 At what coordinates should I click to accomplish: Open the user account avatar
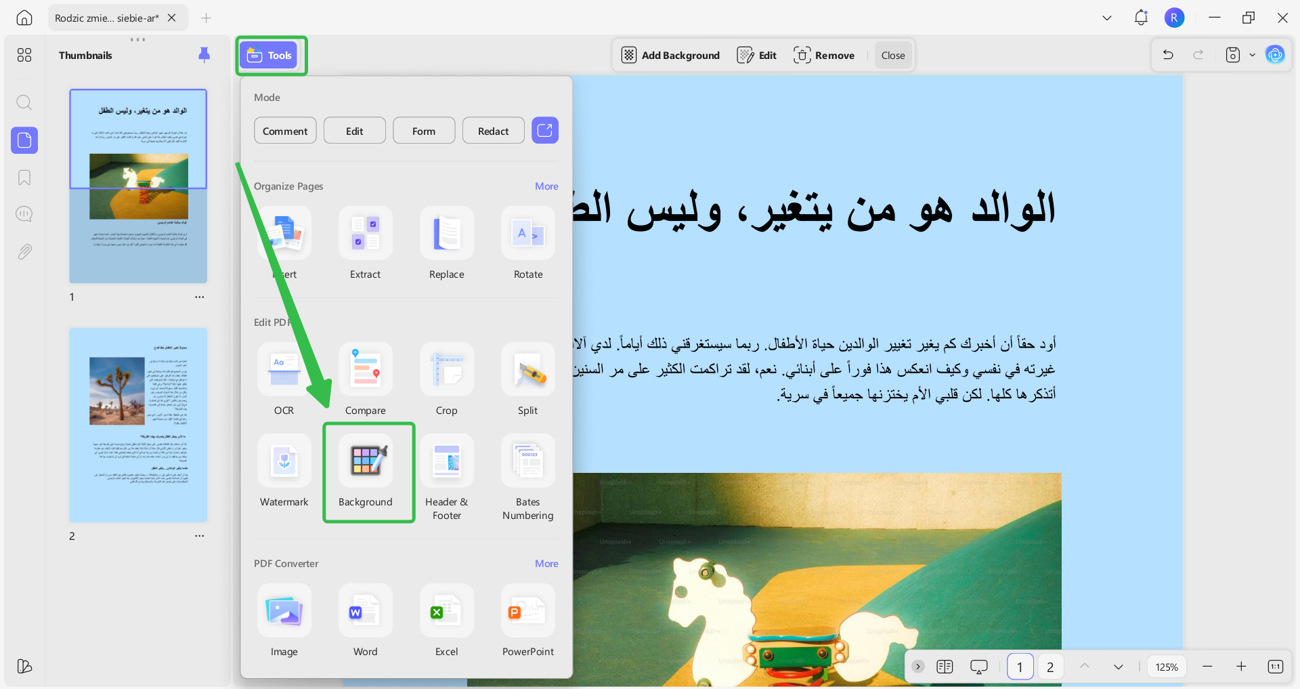1175,18
